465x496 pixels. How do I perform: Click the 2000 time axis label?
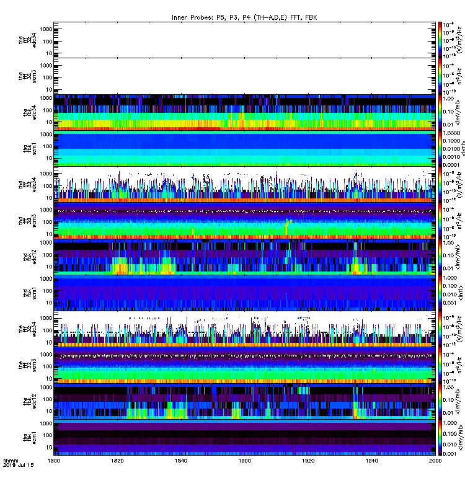(x=435, y=461)
